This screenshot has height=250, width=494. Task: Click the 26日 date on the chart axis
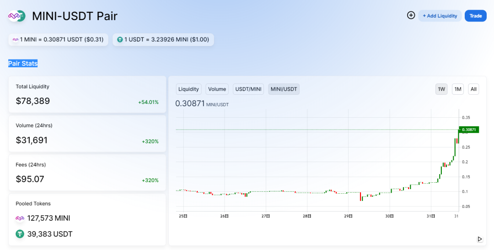224,216
